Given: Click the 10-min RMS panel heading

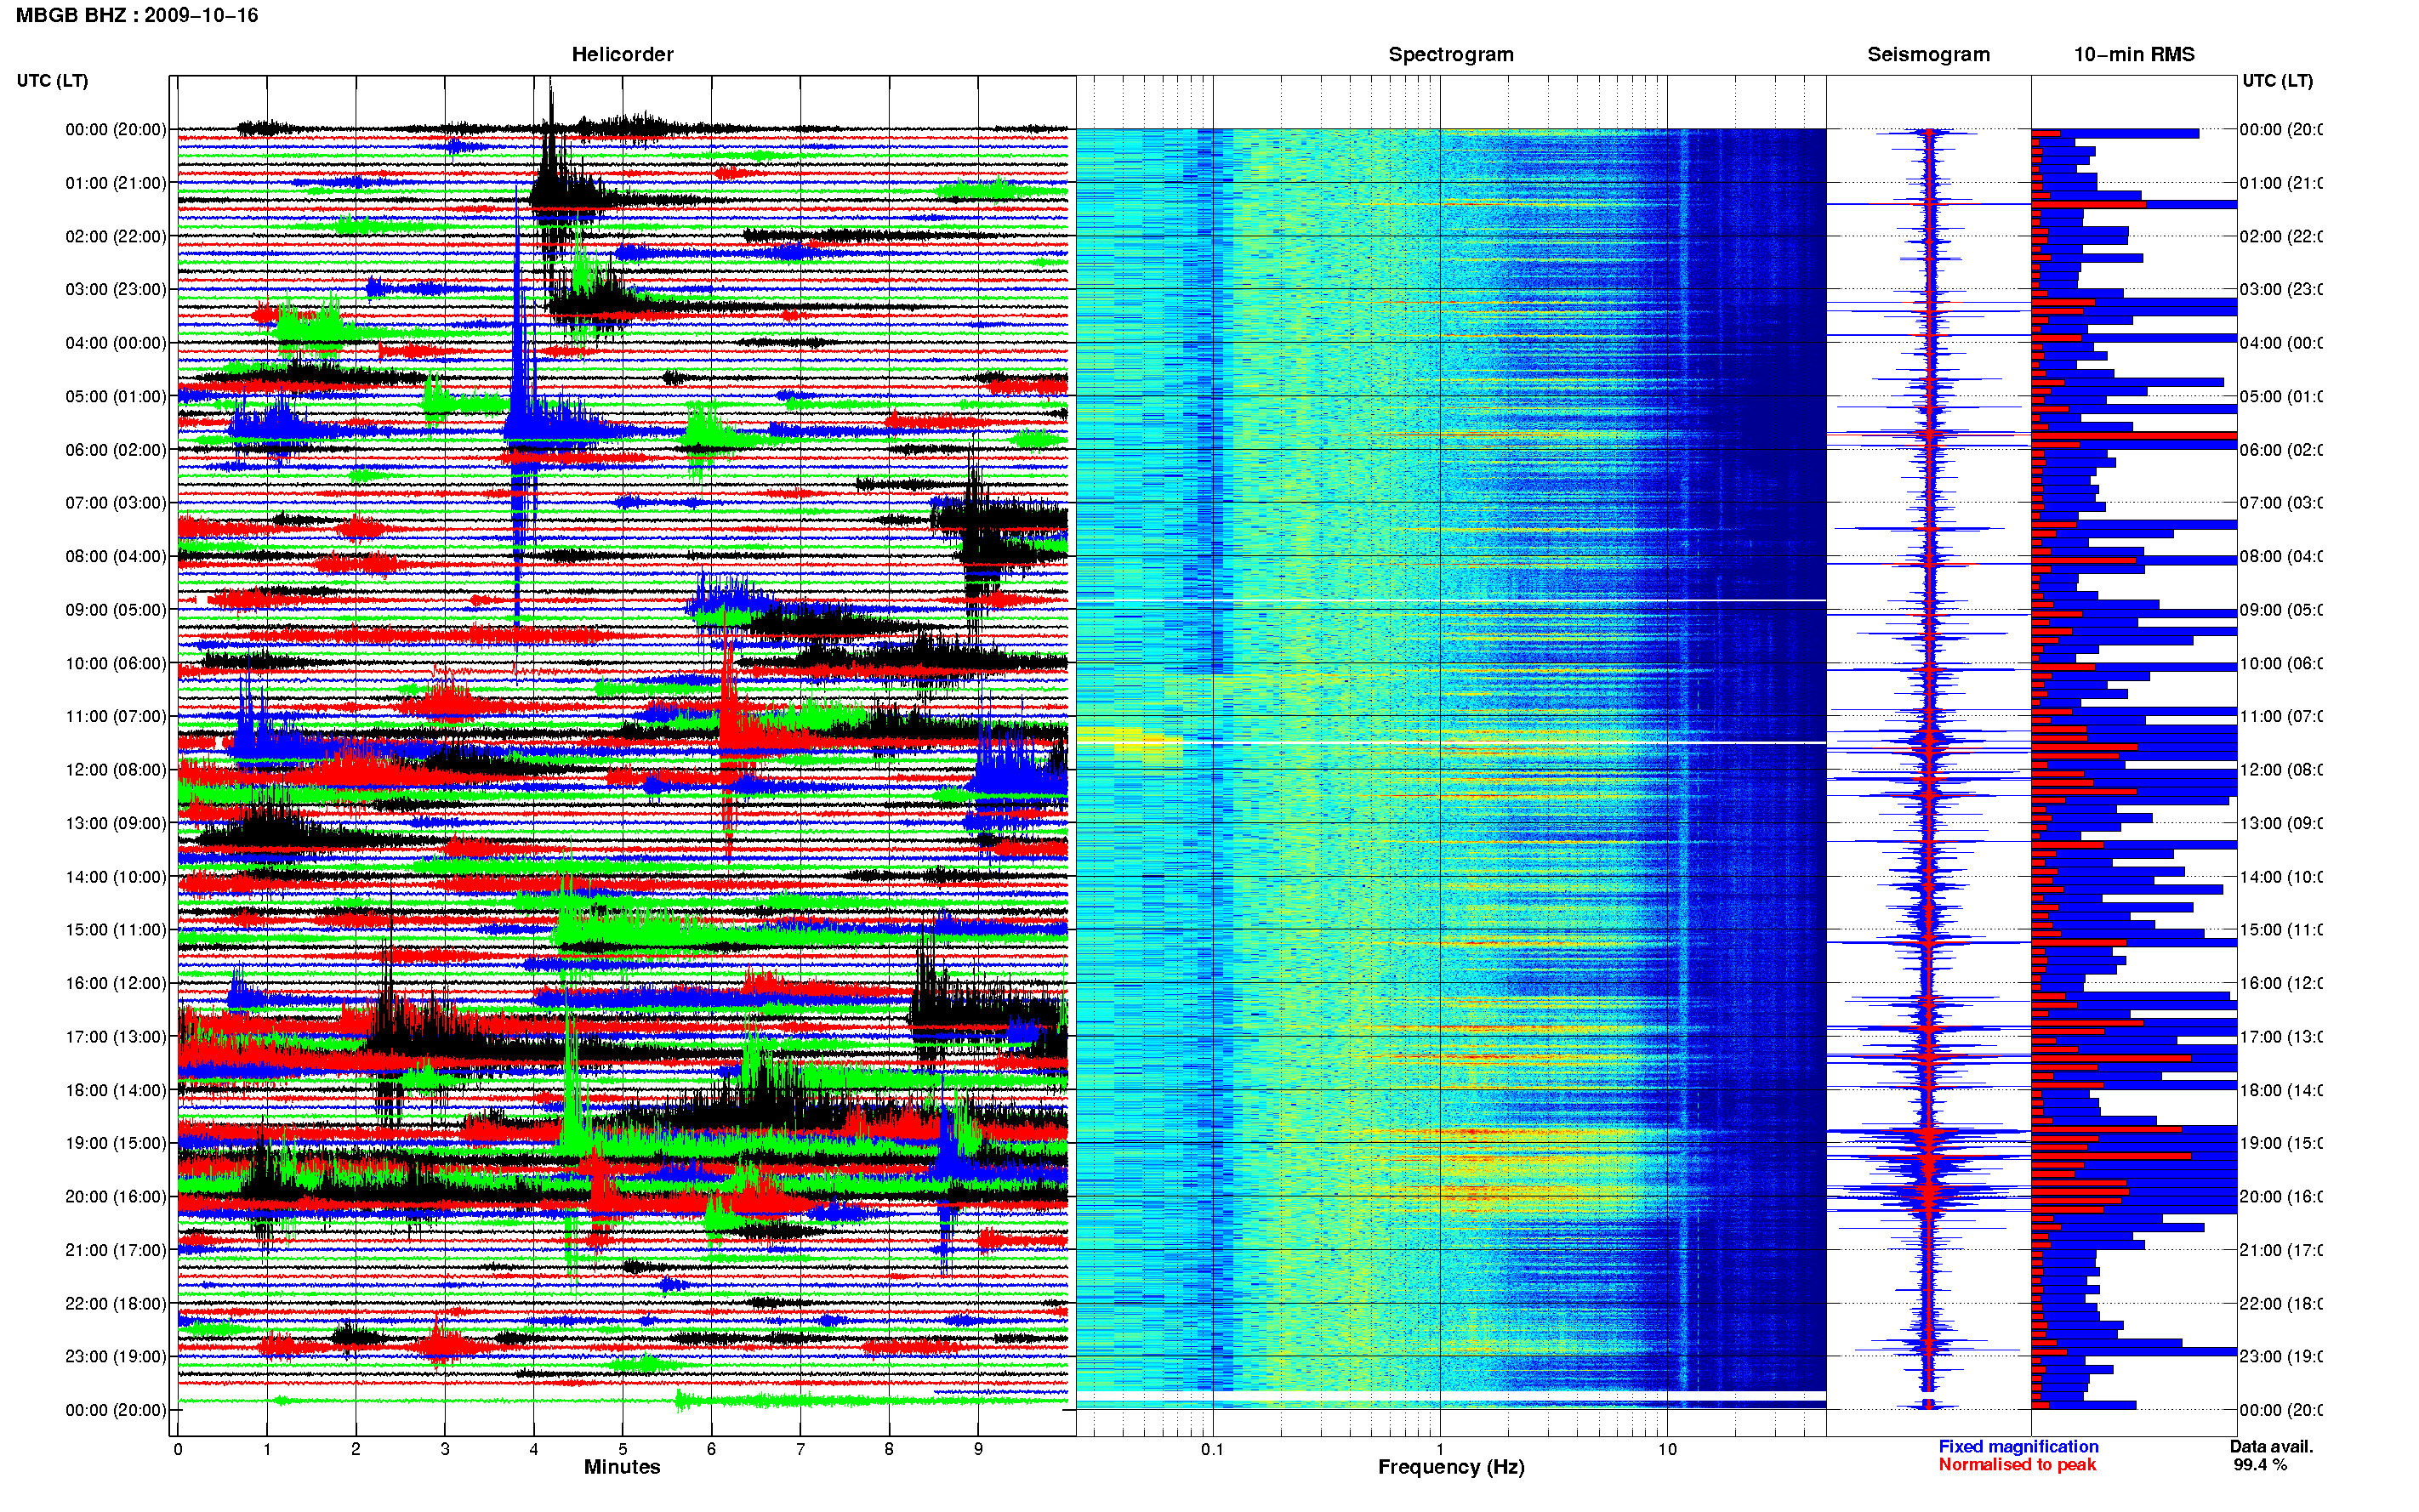Looking at the screenshot, I should 2133,54.
